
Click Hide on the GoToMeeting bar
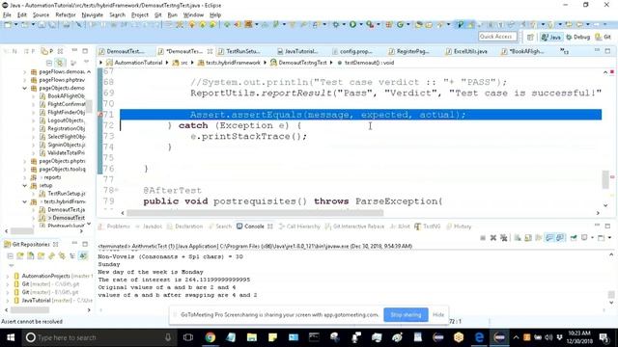coord(438,315)
